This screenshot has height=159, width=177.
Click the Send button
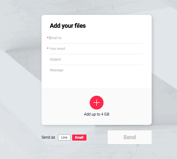click(x=130, y=137)
